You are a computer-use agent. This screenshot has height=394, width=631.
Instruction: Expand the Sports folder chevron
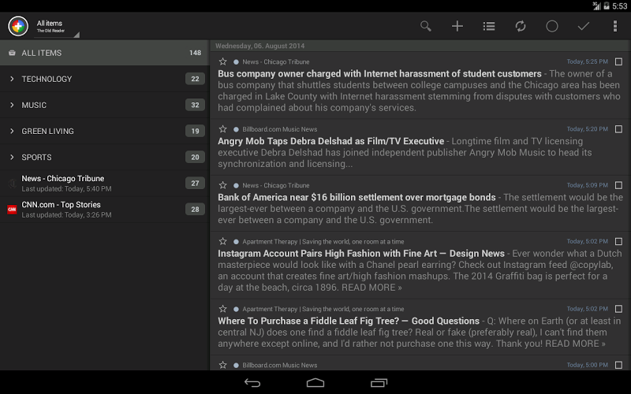point(12,157)
